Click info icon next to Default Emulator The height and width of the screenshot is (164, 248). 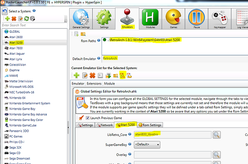[99, 58]
